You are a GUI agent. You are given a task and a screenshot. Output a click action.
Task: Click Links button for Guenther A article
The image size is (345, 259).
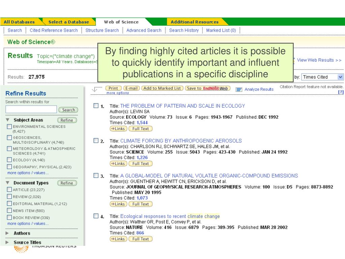pyautogui.click(x=118, y=204)
